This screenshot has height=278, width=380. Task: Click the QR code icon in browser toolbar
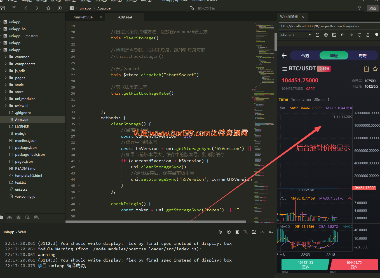376,35
